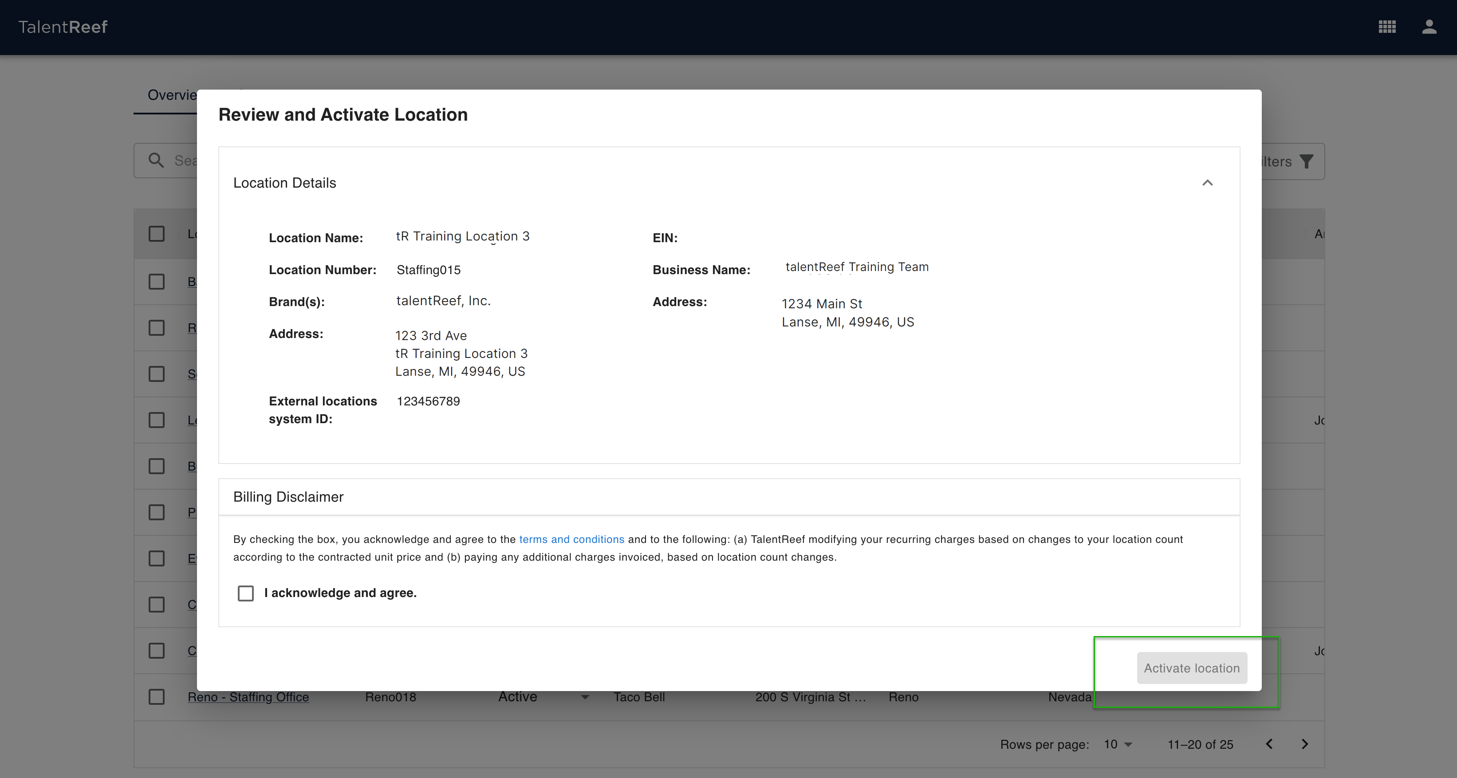This screenshot has width=1457, height=778.
Task: Toggle the select-all header checkbox
Action: coord(157,233)
